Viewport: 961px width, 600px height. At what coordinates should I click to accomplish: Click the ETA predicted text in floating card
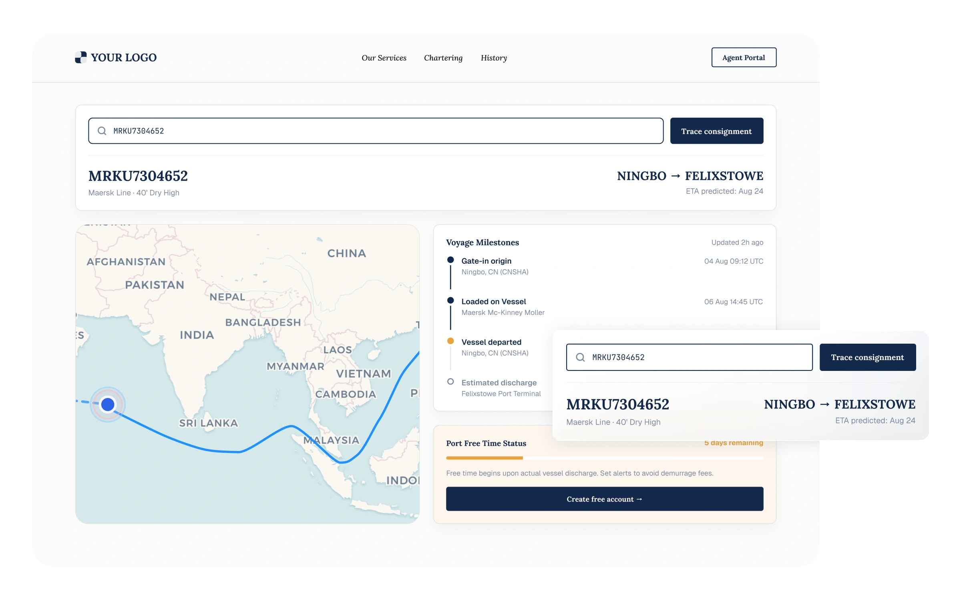pos(875,421)
